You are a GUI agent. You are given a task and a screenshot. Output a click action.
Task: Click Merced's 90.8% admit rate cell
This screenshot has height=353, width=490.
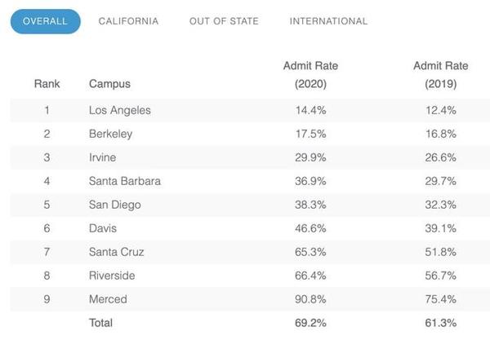310,299
